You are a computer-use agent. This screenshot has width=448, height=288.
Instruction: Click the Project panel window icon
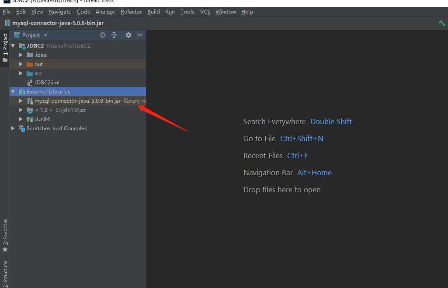(x=17, y=35)
